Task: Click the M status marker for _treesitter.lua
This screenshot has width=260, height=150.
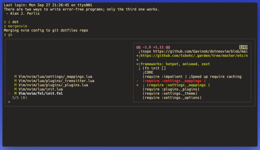Action: click(x=15, y=81)
